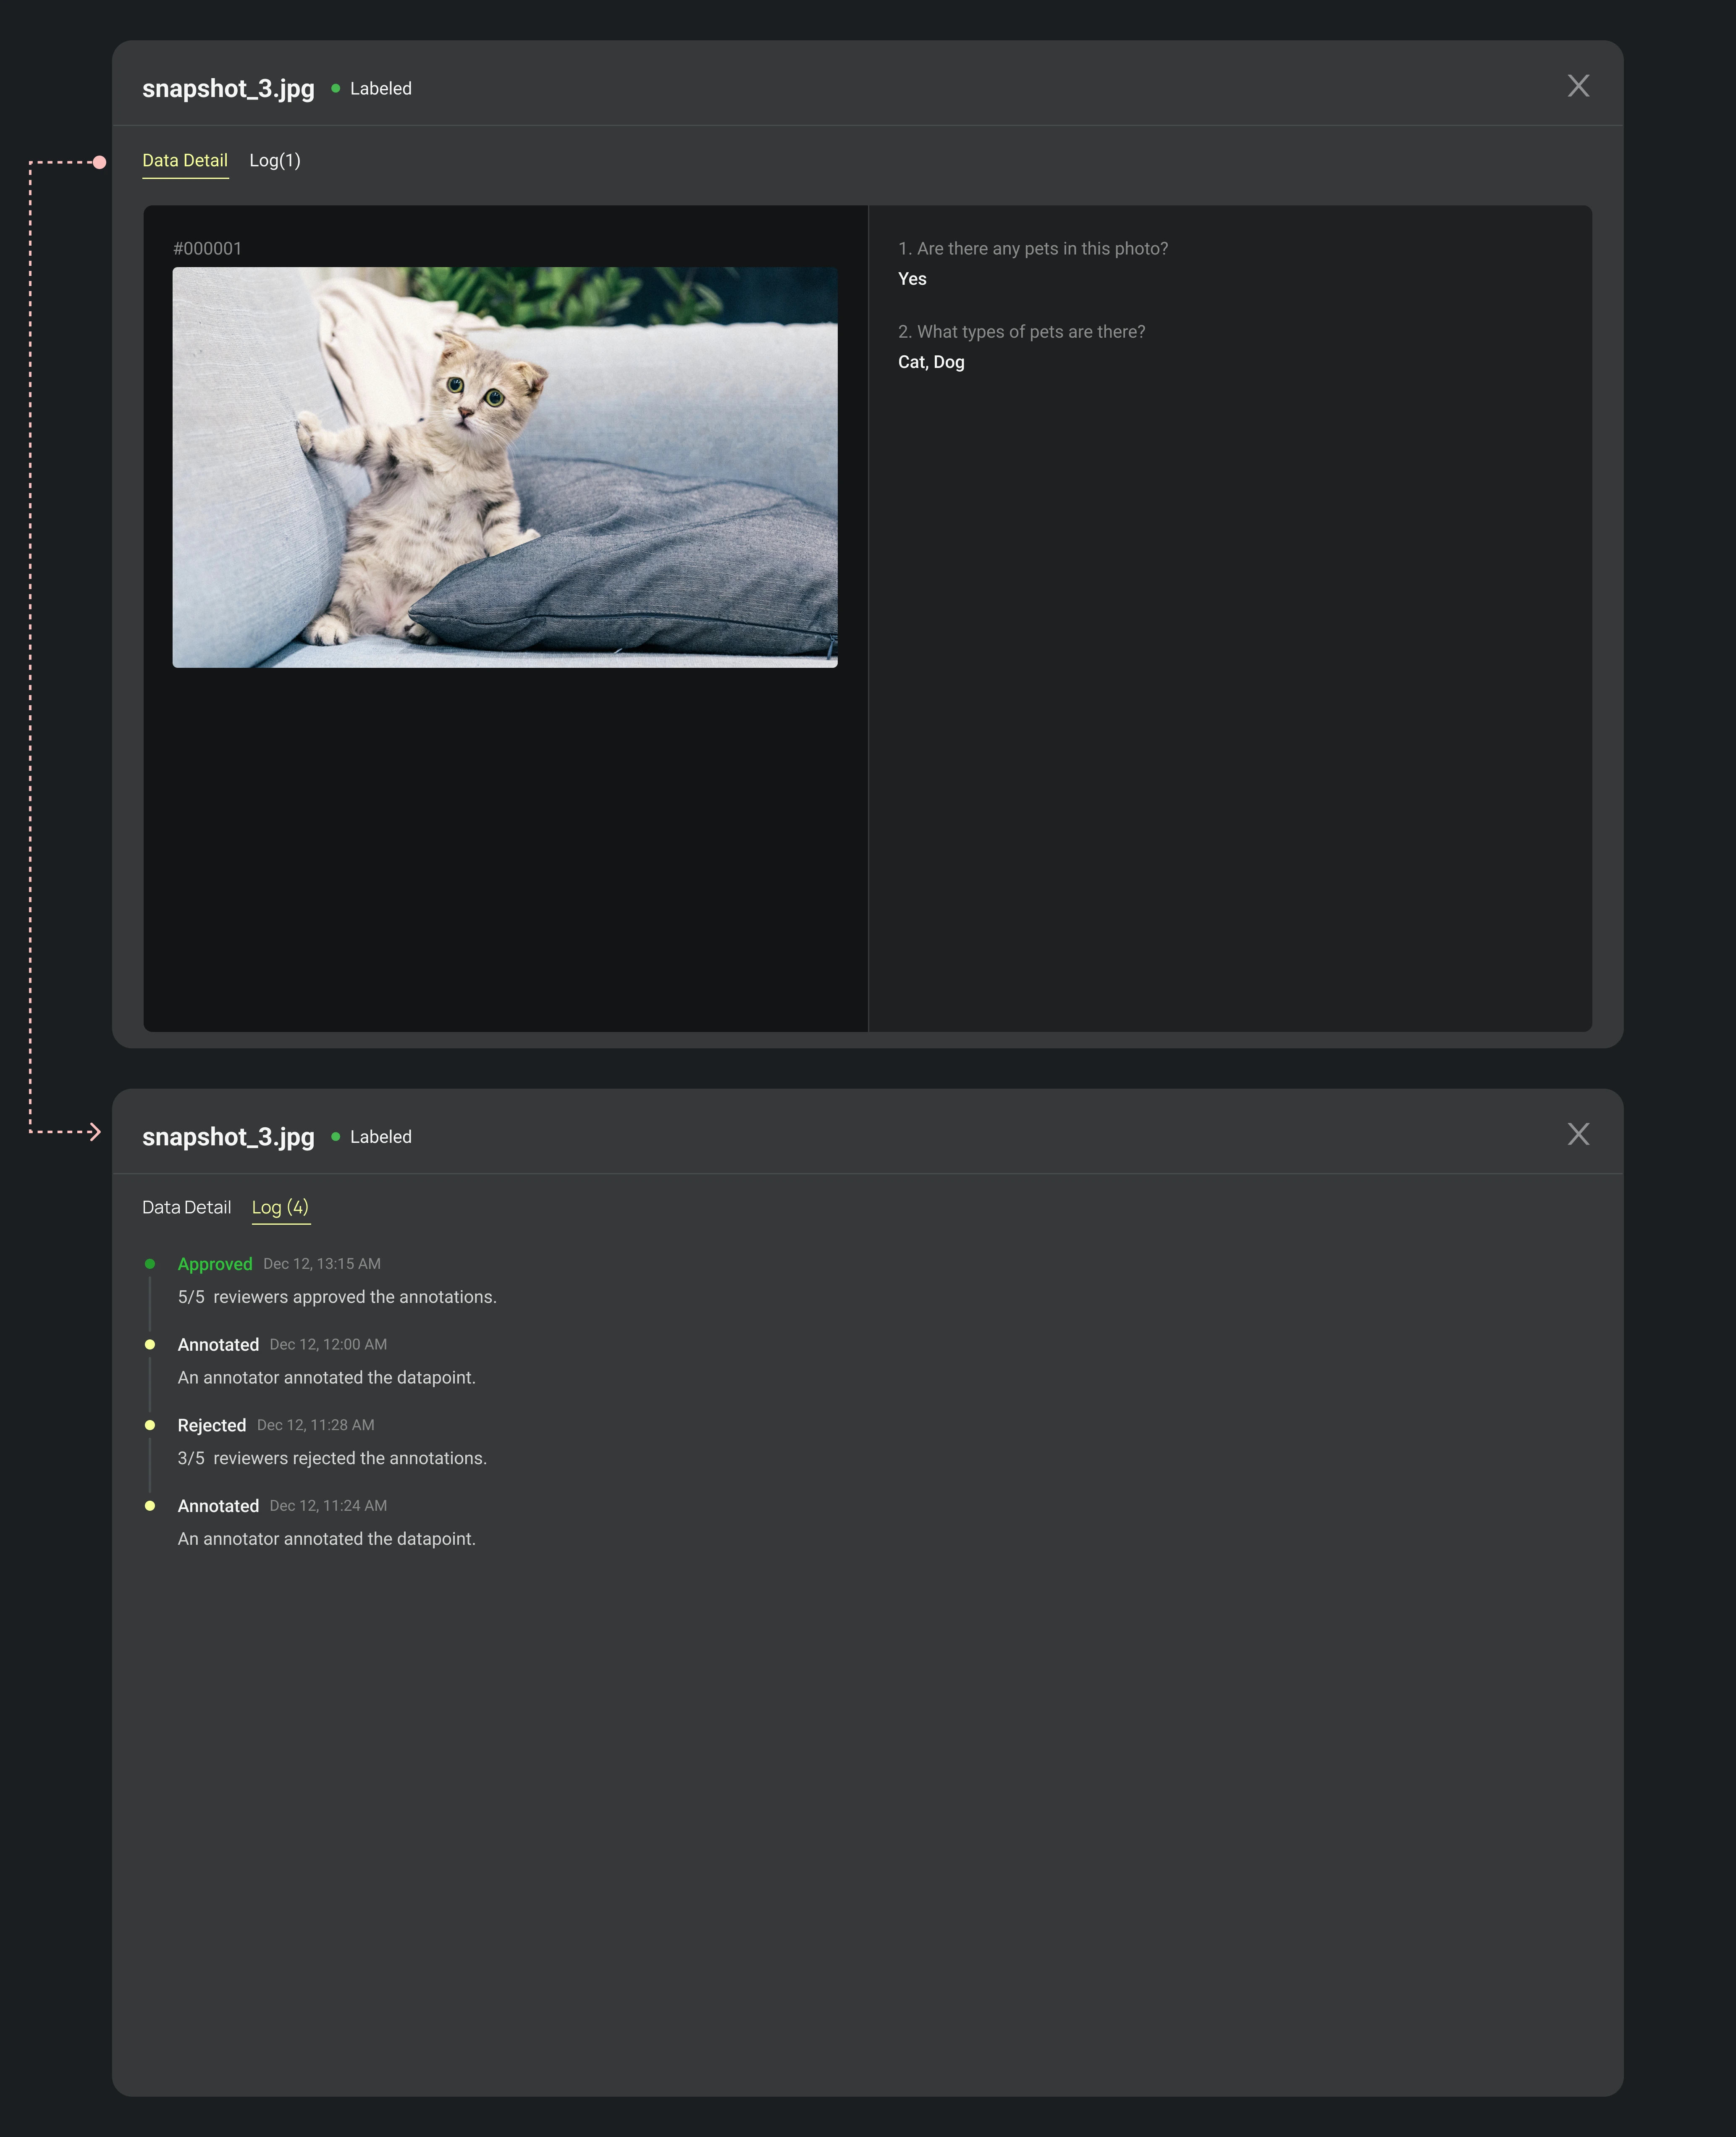Select the Log (4) tab

(280, 1207)
